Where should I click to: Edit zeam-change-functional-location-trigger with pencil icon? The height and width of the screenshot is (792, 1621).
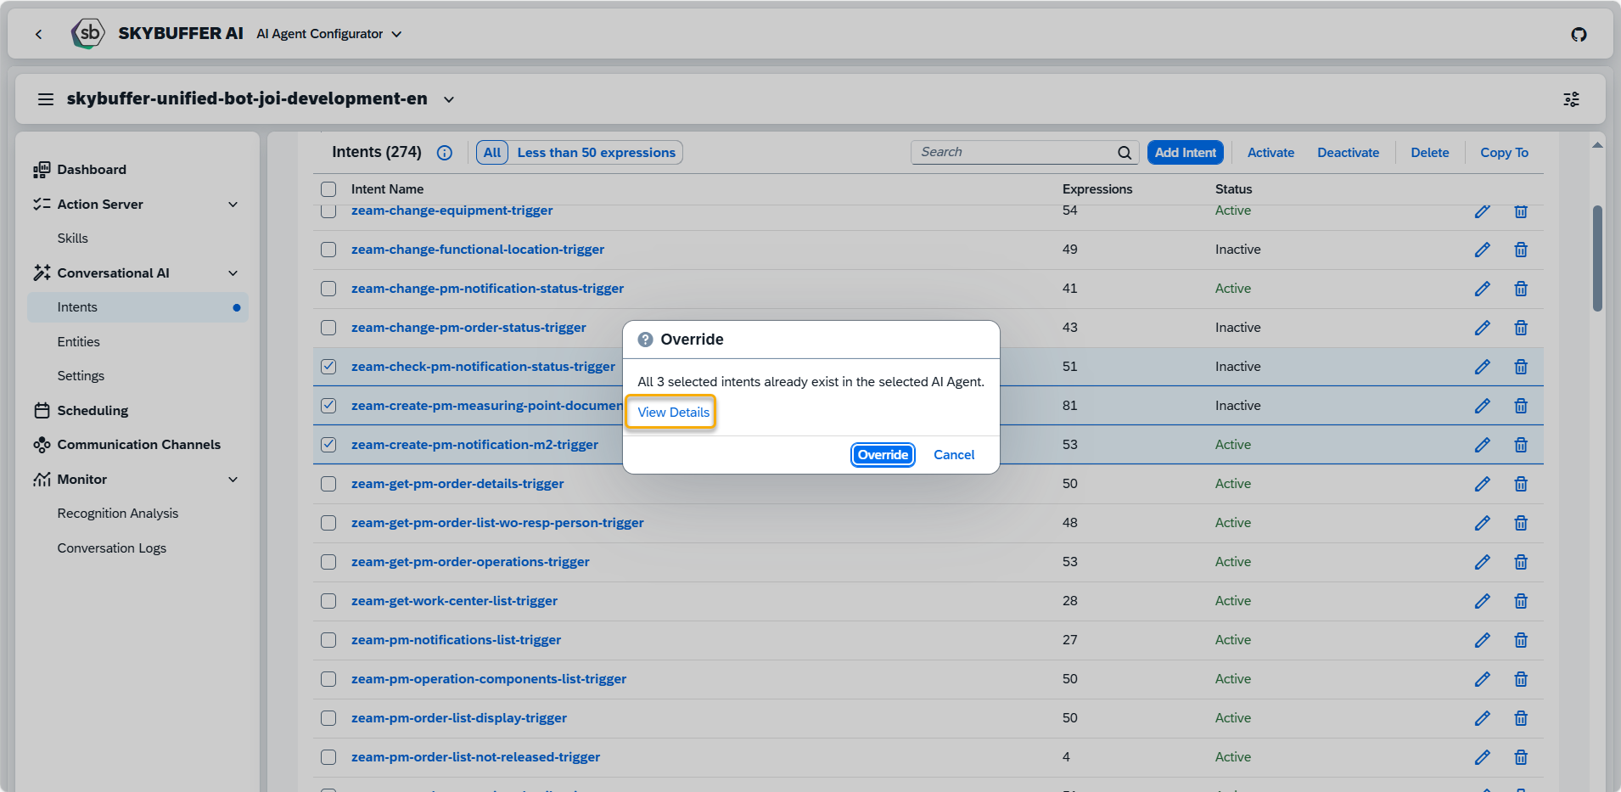coord(1482,250)
